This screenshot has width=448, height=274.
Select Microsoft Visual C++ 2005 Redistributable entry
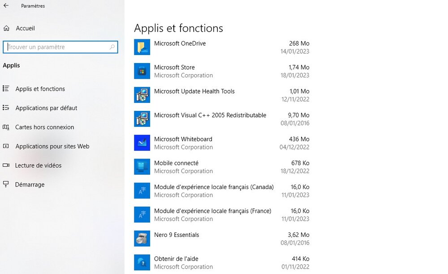coord(210,115)
